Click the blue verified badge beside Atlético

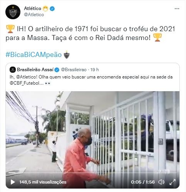52,8
